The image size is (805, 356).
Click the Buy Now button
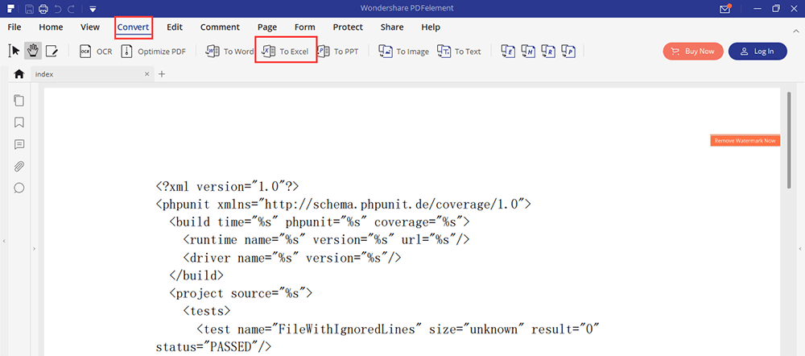click(x=693, y=51)
